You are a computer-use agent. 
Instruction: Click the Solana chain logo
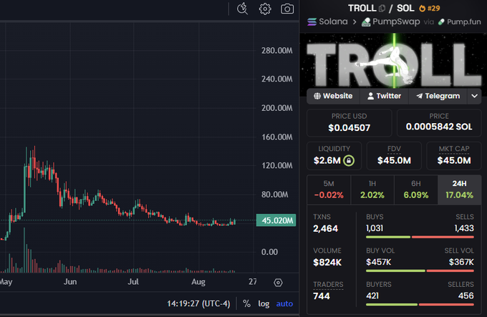click(x=312, y=21)
